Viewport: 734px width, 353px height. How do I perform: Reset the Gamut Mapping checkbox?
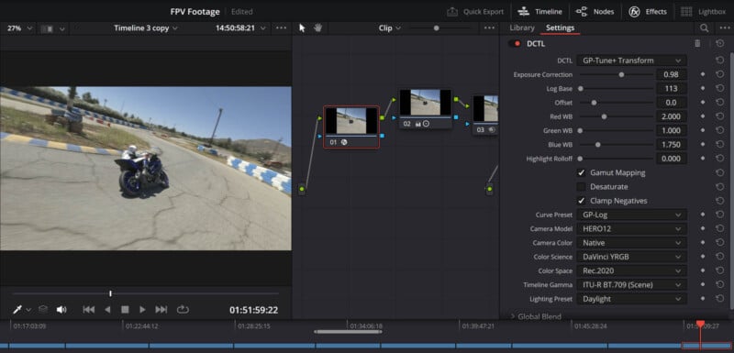[x=720, y=172]
